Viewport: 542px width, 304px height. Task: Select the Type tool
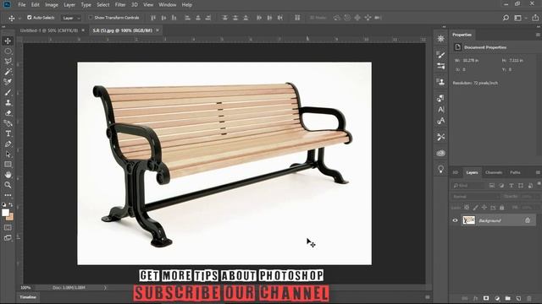click(x=8, y=133)
